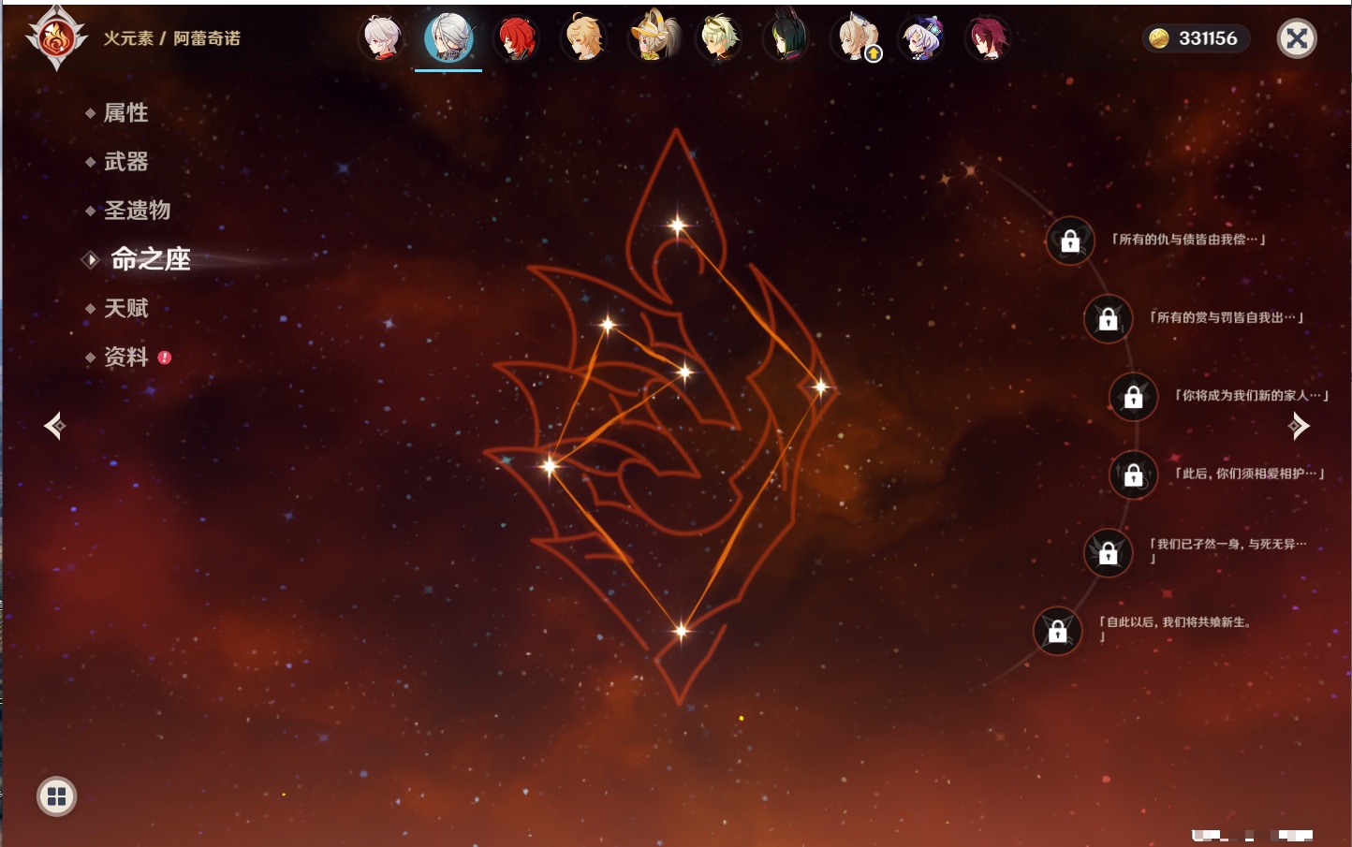Viewport: 1352px width, 847px height.
Task: Open the 属性 attributes menu
Action: tap(125, 113)
